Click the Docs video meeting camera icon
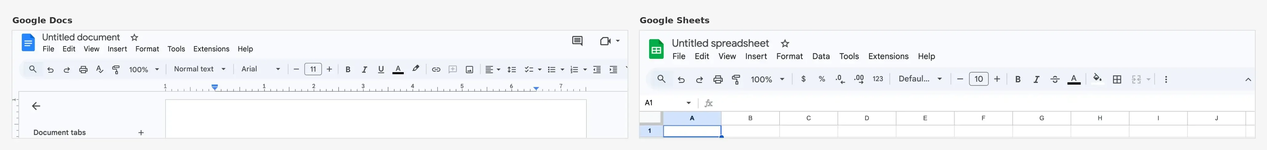The height and width of the screenshot is (150, 1267). tap(605, 41)
